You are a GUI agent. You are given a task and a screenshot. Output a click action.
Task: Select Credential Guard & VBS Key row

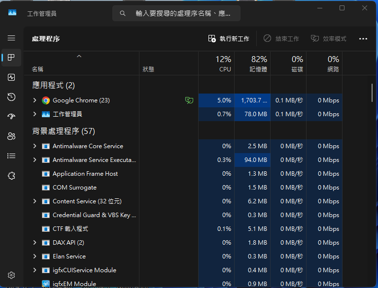[x=183, y=215]
